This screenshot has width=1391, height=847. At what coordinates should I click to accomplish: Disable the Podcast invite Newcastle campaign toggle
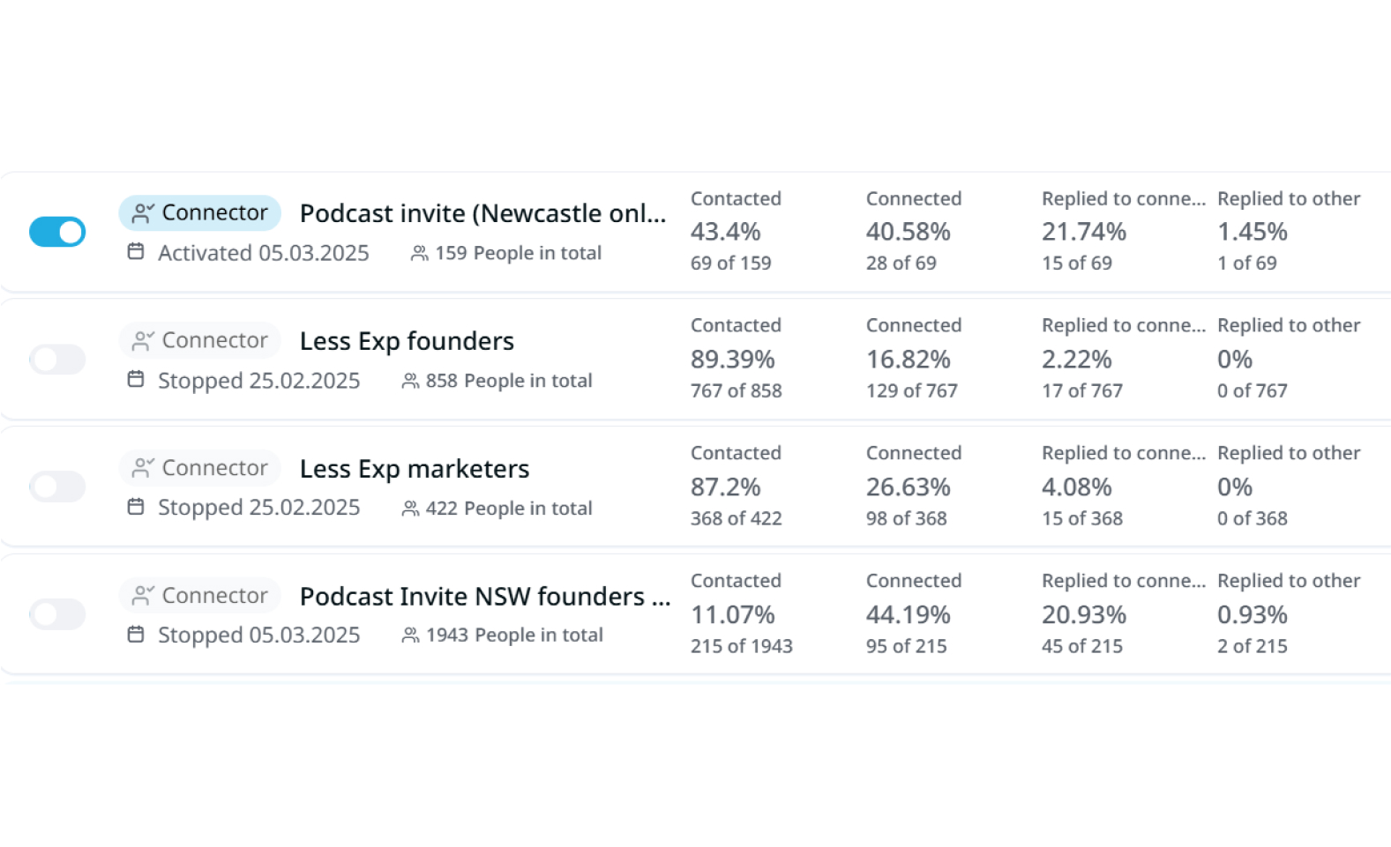tap(57, 232)
